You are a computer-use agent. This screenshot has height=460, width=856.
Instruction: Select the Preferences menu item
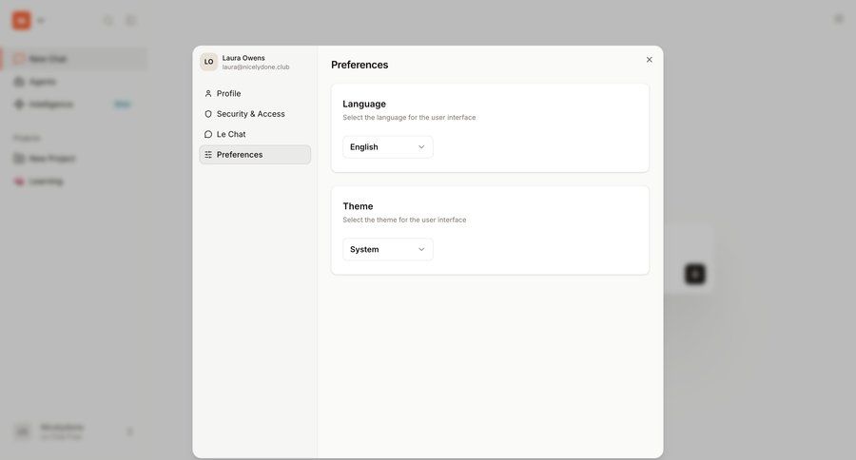255,154
